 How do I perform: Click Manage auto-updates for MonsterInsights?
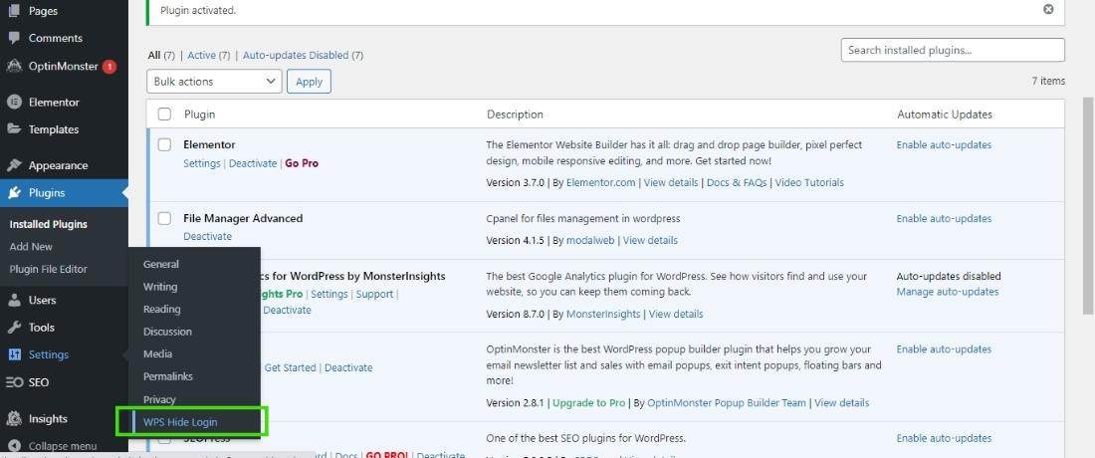tap(948, 291)
